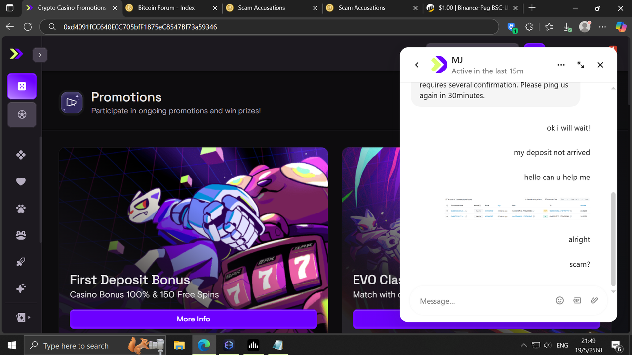Open the sports soccer ball section
The image size is (632, 355).
22,114
